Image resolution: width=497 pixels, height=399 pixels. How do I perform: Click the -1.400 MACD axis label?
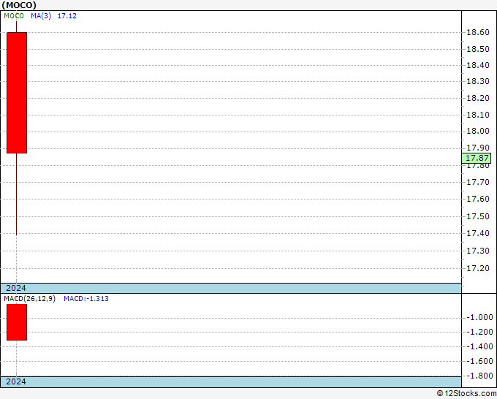[x=479, y=346]
